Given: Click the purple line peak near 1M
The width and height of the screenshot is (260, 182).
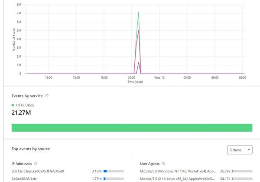Looking at the screenshot, I should 139,63.
